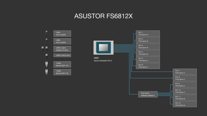Click the top USB4 cable icon
Viewport: 207px width, 116px height.
46,33
